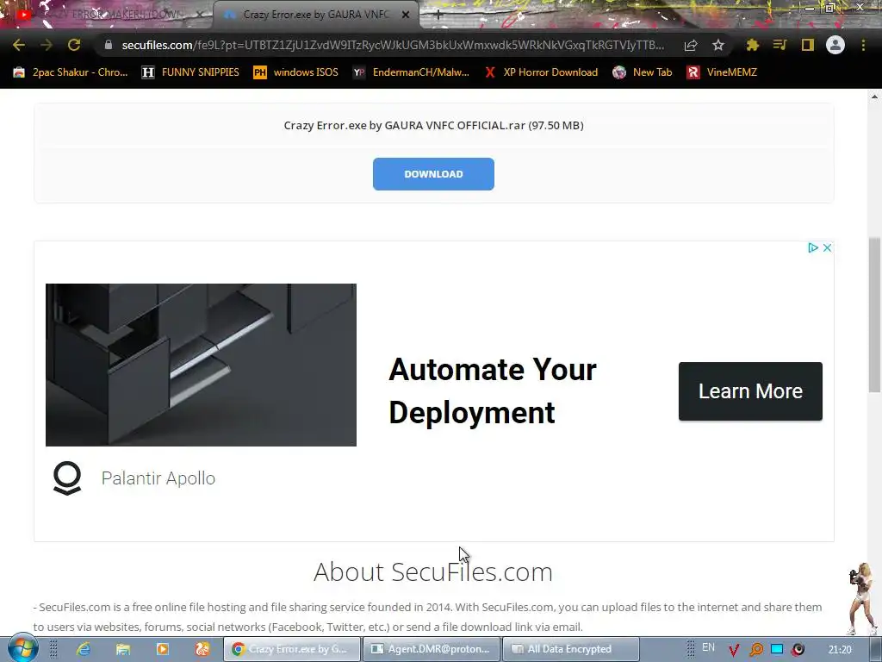Screen dimensions: 882x662
Task: Click the blue DOWNLOAD button
Action: click(433, 174)
